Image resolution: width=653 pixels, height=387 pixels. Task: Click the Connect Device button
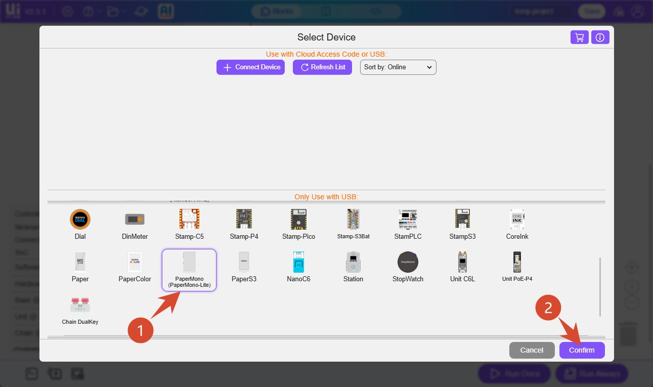[x=251, y=67]
